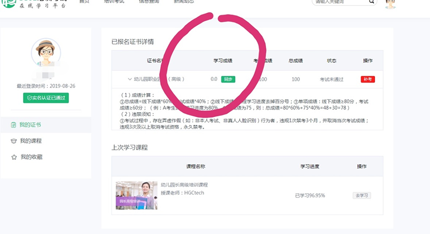The image size is (430, 234).
Task: Open the 幼儿园长高级培训课程 course thumbnail
Action: pyautogui.click(x=137, y=195)
